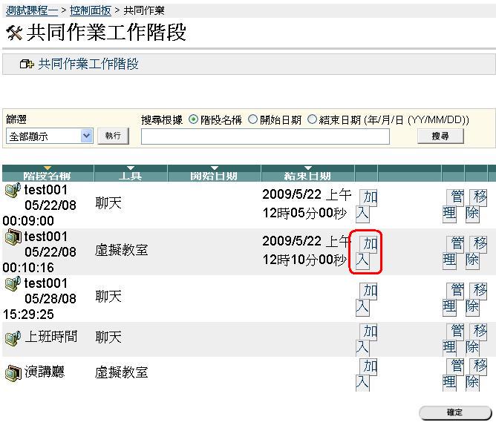Sort by 開始日期 column header
This screenshot has width=496, height=425.
pos(214,174)
